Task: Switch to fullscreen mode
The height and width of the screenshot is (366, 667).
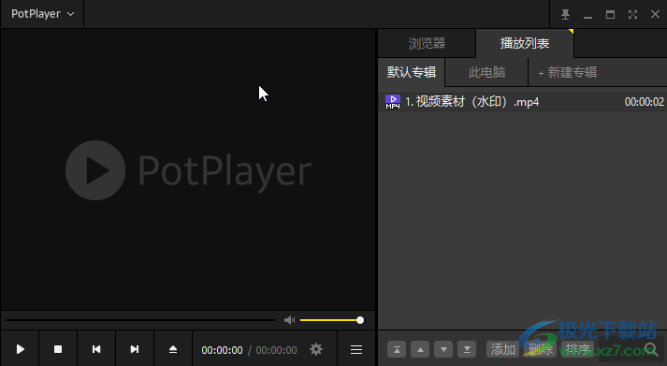Action: coord(632,14)
